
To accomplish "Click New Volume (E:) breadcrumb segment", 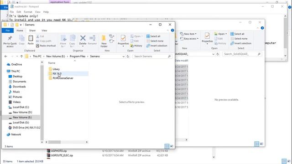I will pyautogui.click(x=56, y=56).
